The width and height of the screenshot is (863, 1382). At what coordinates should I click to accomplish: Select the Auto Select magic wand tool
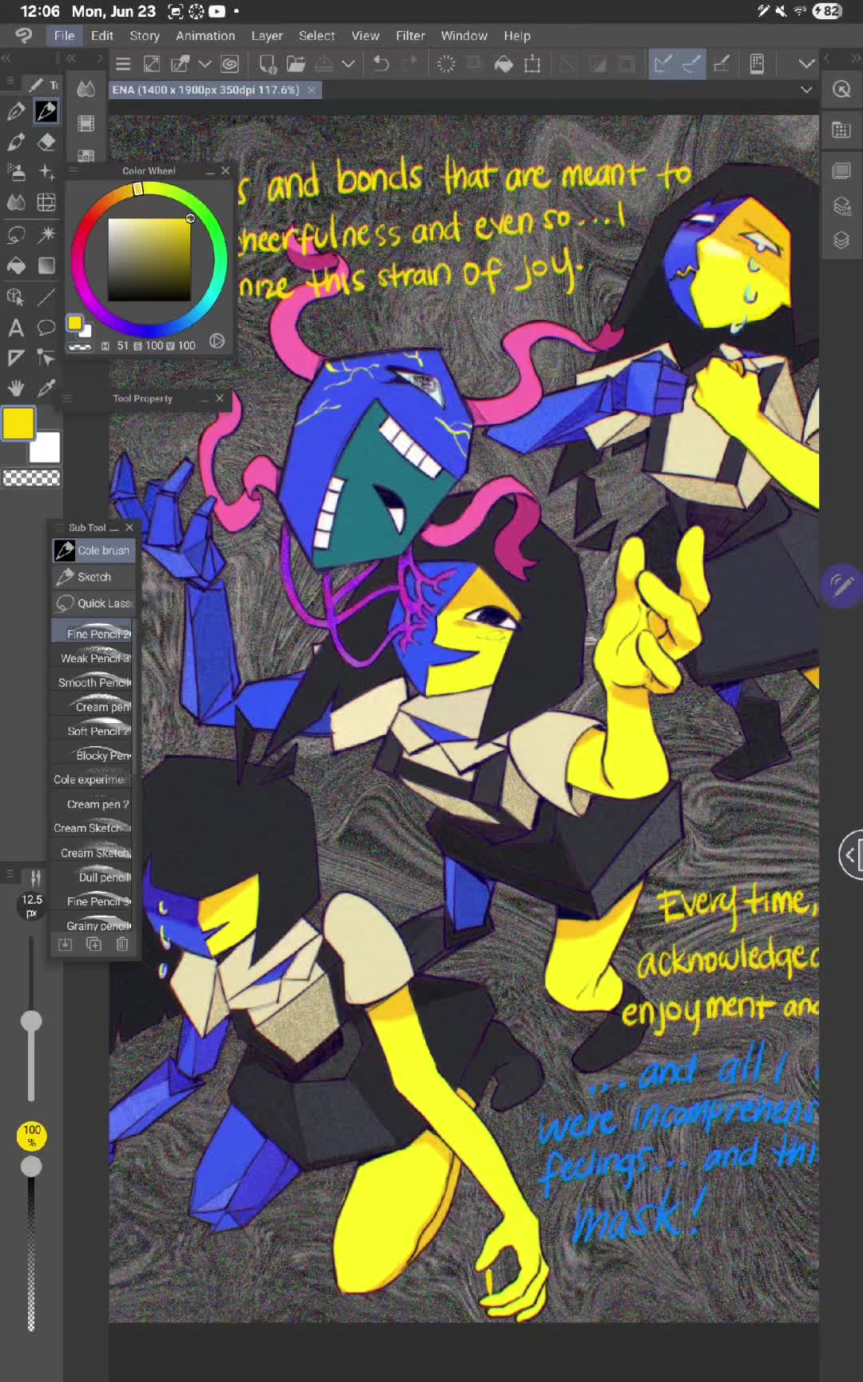pyautogui.click(x=46, y=234)
